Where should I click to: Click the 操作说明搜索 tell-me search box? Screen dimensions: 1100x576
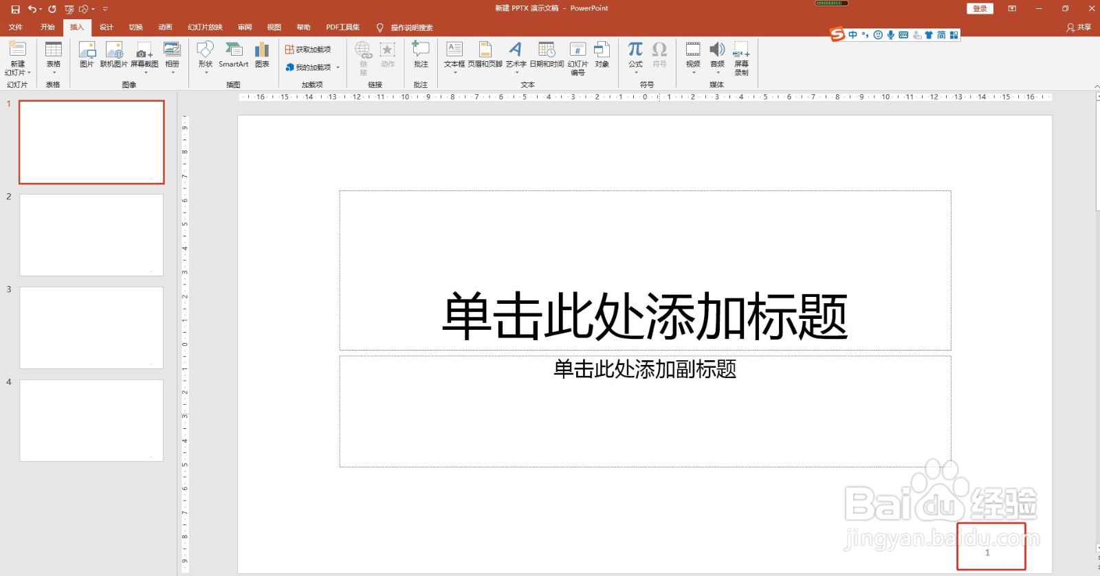point(411,27)
